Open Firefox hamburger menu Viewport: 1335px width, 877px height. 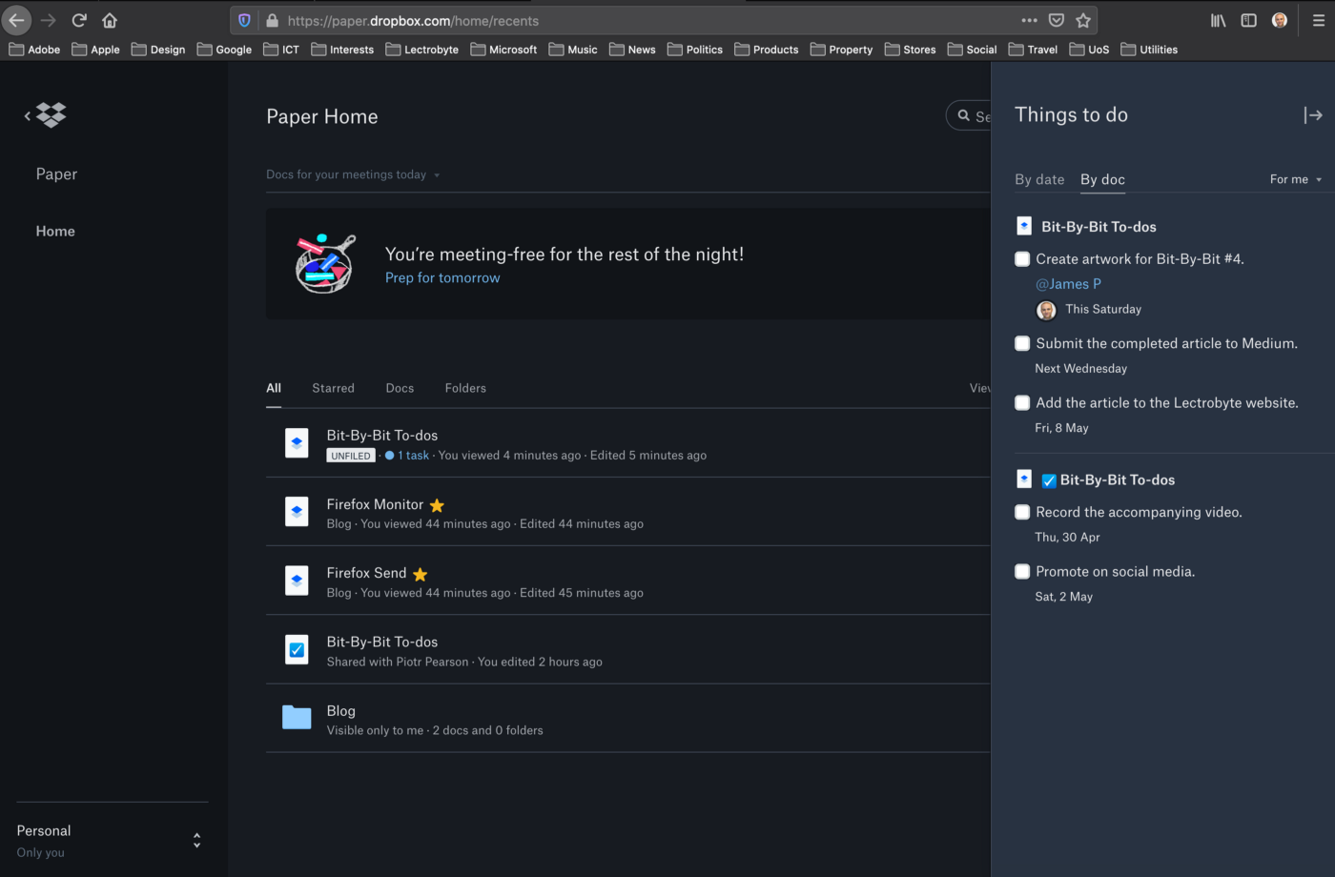(x=1318, y=20)
